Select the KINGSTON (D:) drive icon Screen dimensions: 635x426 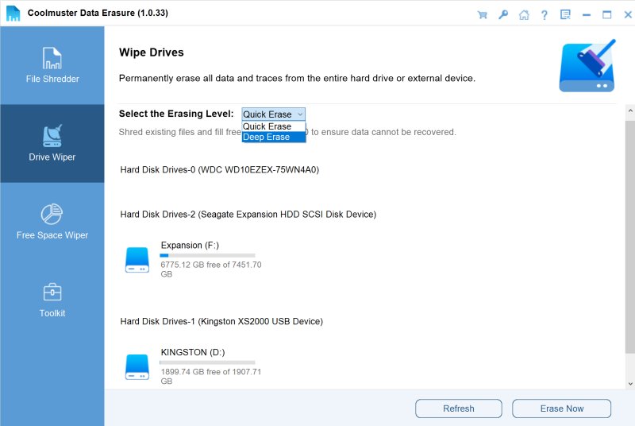(x=137, y=366)
